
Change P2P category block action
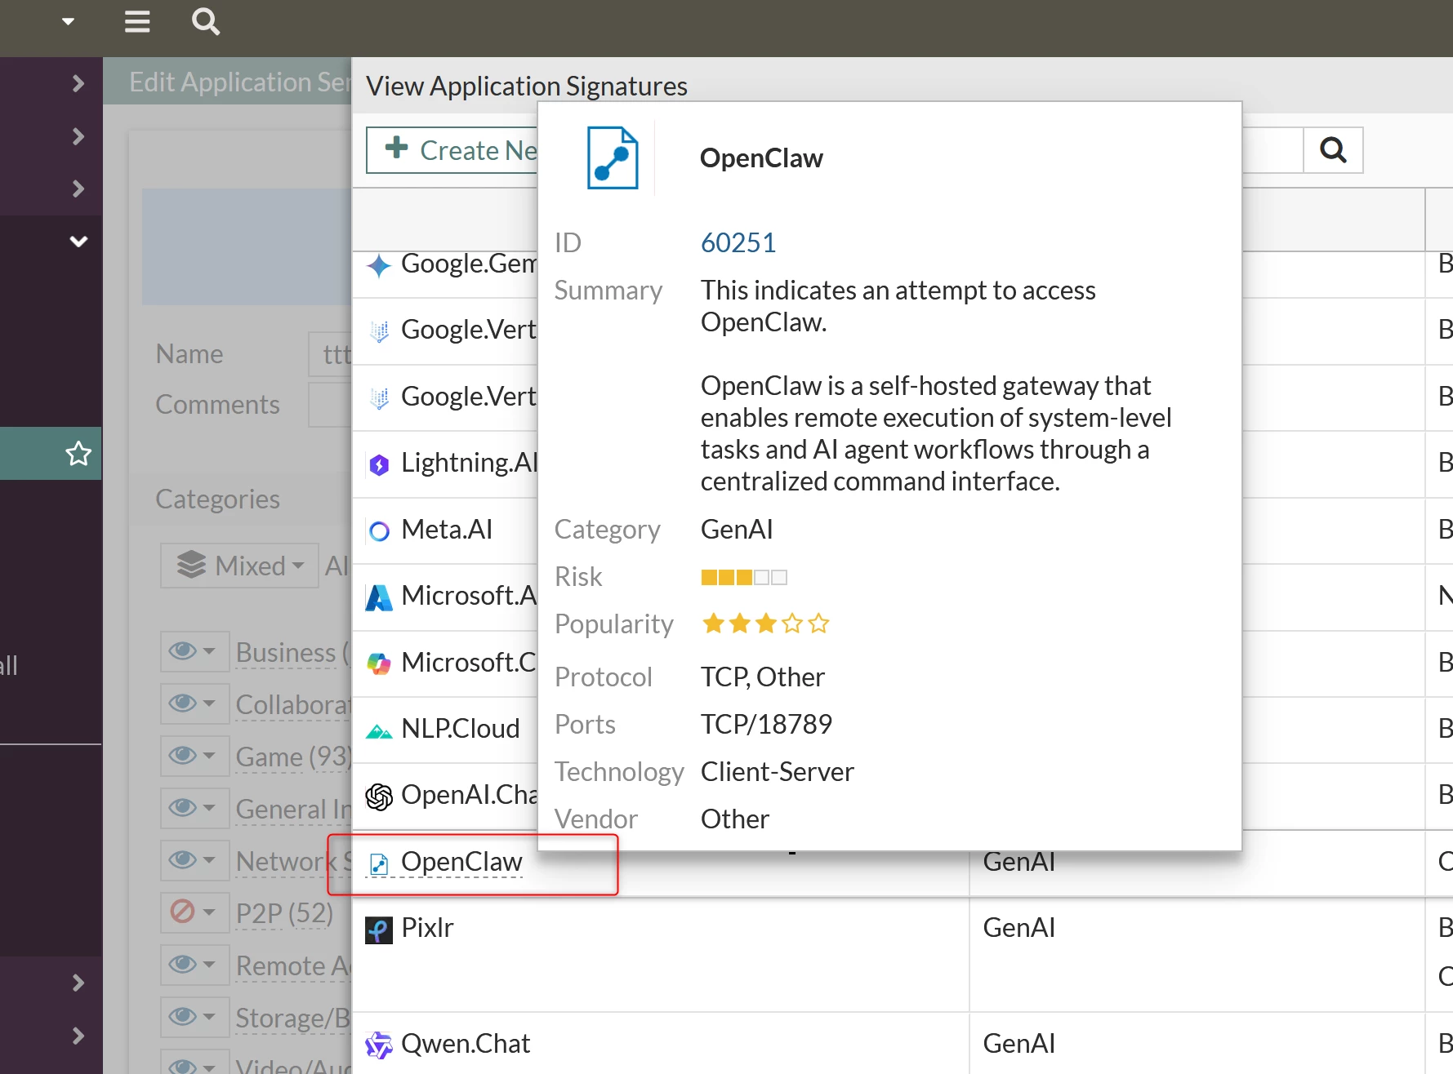click(194, 912)
